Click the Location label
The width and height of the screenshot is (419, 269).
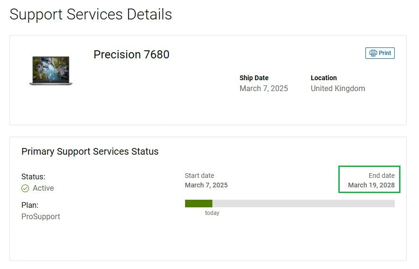tap(324, 78)
